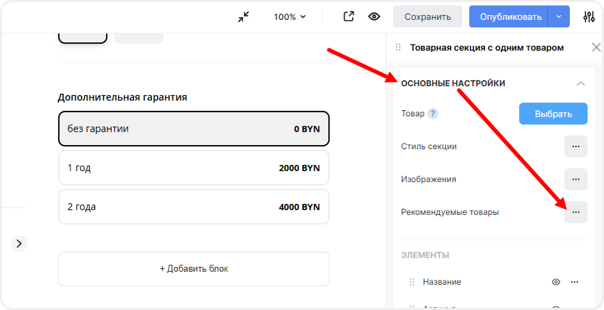
Task: Open Изображения options ellipsis
Action: click(x=575, y=179)
